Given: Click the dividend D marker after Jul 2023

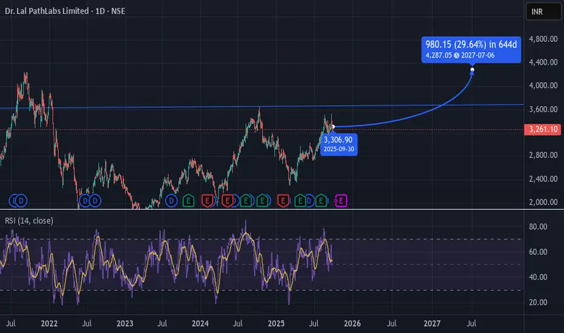Looking at the screenshot, I should coord(171,200).
